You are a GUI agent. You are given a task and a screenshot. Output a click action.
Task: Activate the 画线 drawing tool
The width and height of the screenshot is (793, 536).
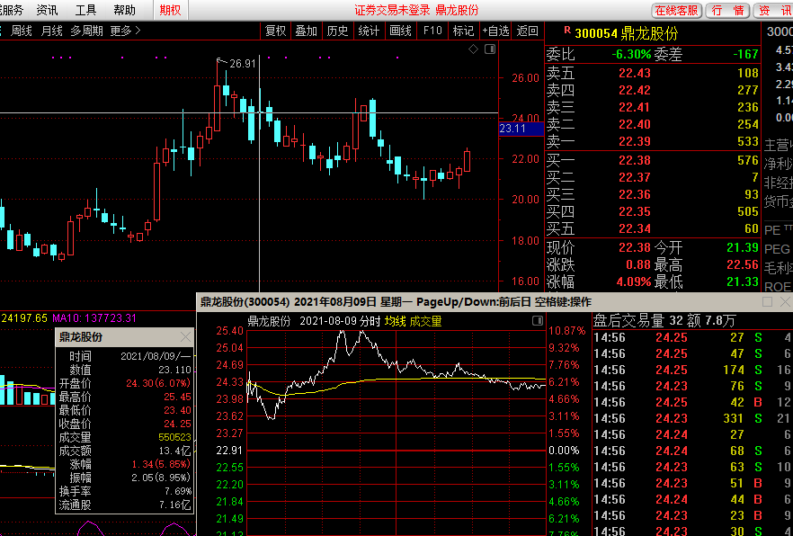point(400,31)
